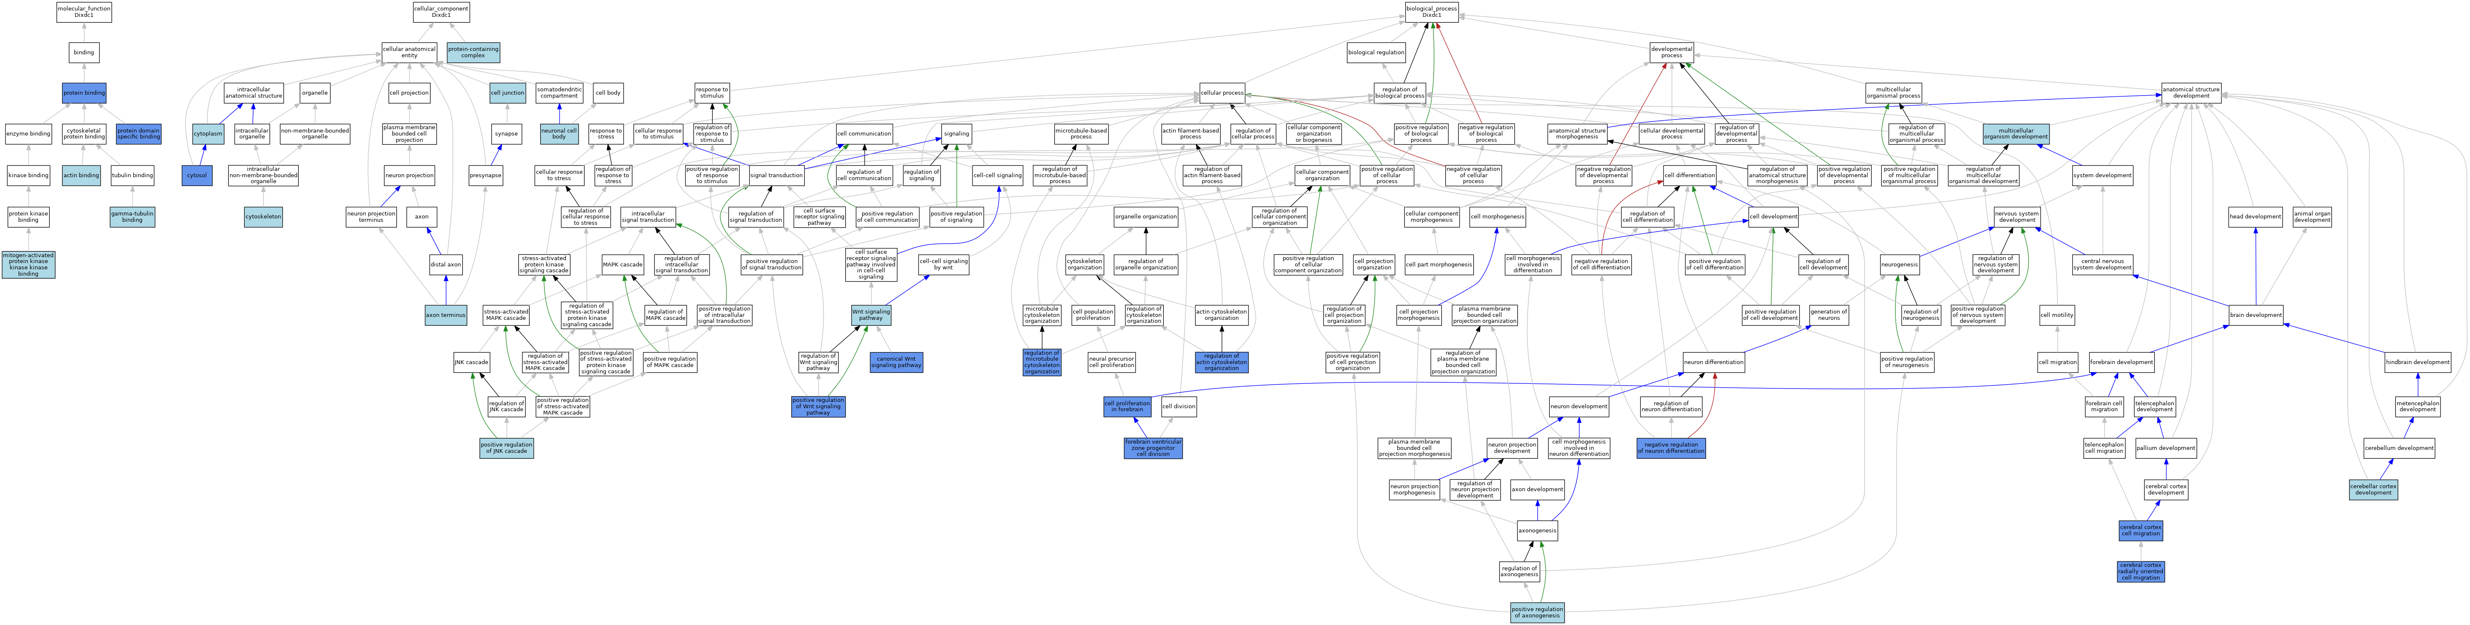Select 'neuron projection terminus' node
Image resolution: width=2470 pixels, height=625 pixels.
point(371,217)
